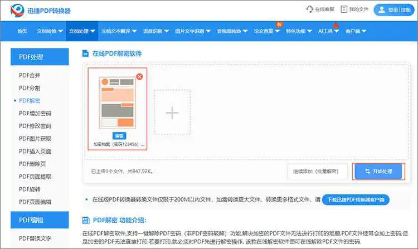Expand 文档转换 dropdown menu
418x249 pixels.
coord(50,31)
